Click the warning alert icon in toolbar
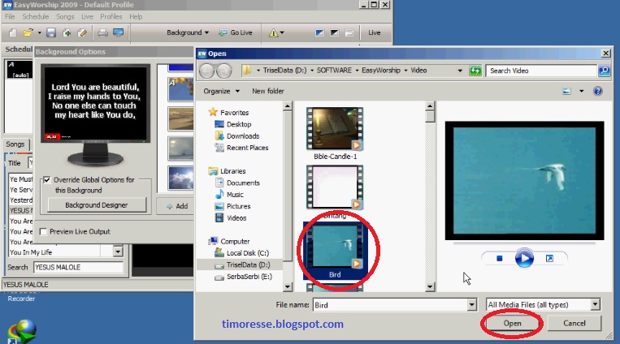Screen dimensions: 620x344 (x=273, y=32)
